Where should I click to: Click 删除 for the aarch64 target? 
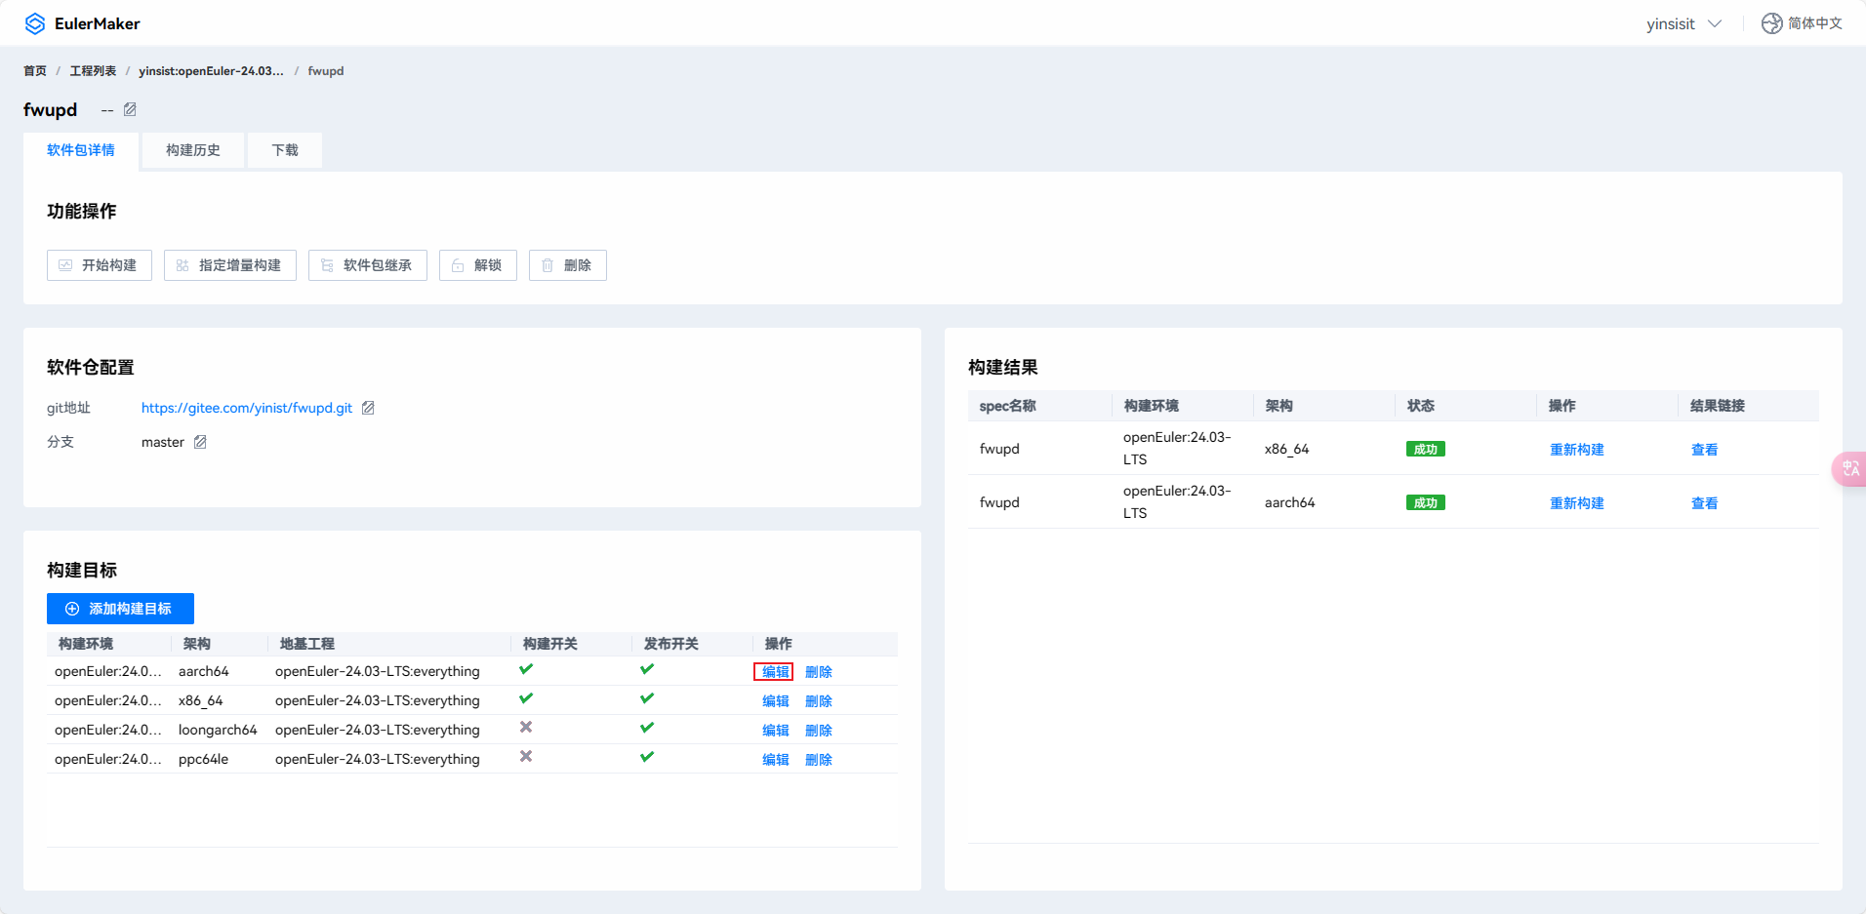pyautogui.click(x=819, y=672)
